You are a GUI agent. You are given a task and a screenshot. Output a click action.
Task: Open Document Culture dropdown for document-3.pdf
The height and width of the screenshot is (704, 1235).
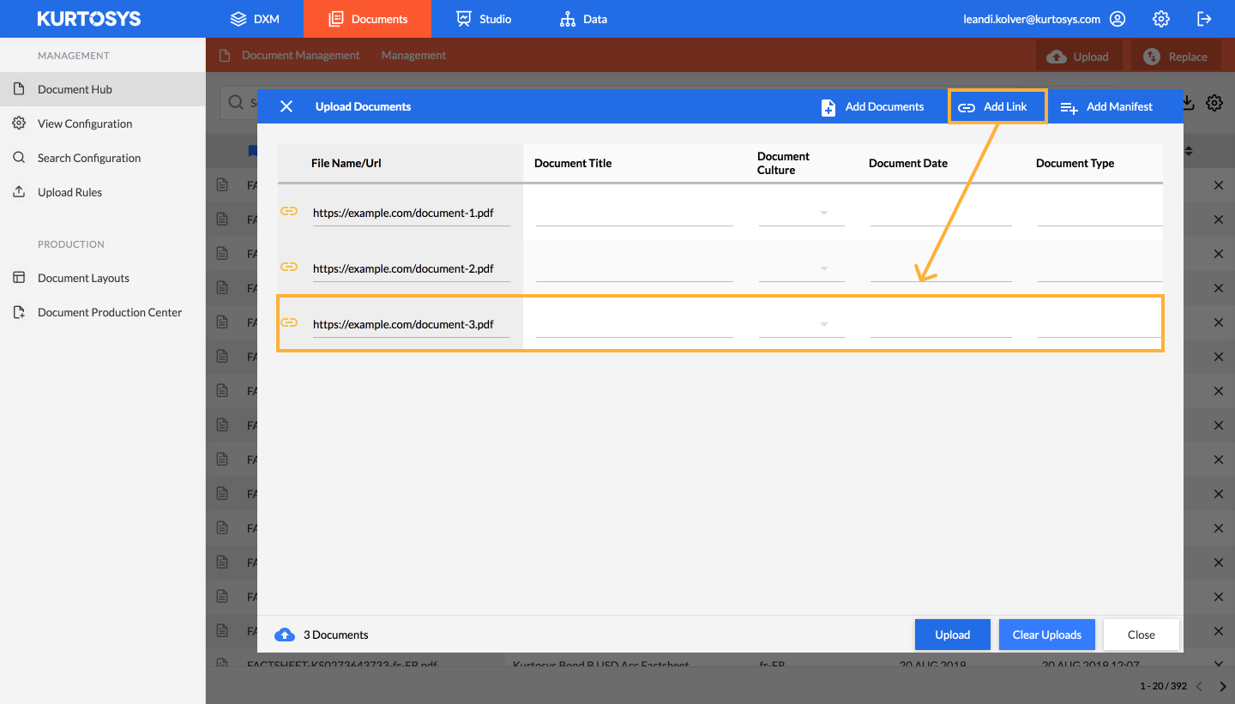tap(802, 324)
